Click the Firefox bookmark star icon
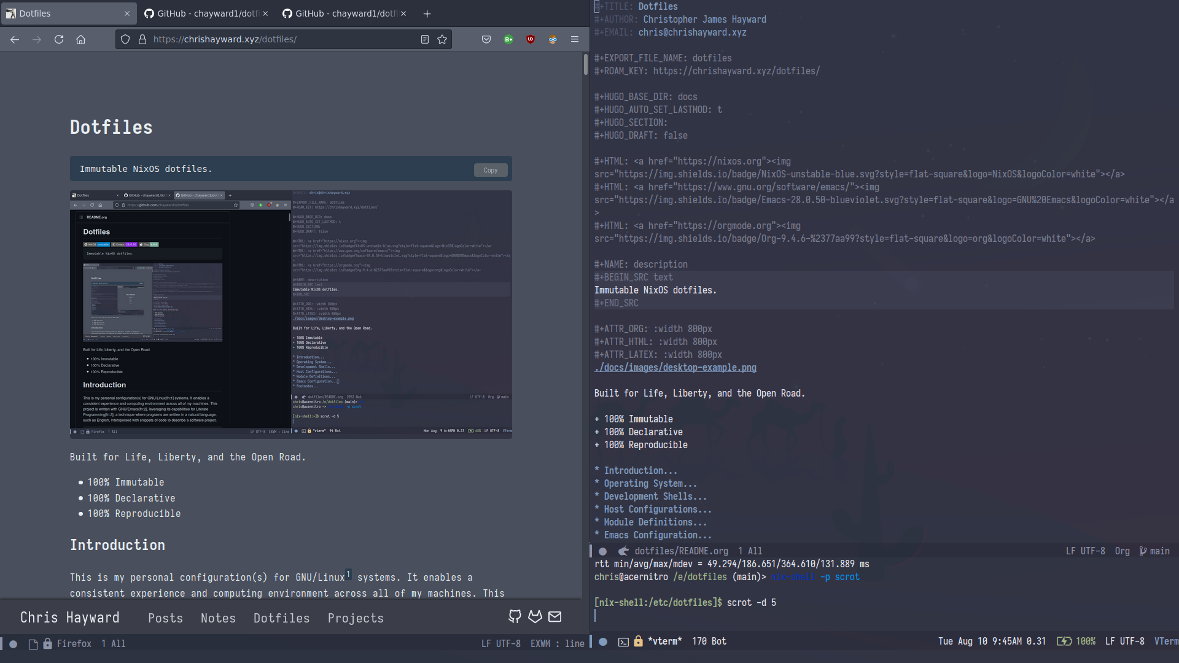This screenshot has height=663, width=1179. click(x=442, y=39)
